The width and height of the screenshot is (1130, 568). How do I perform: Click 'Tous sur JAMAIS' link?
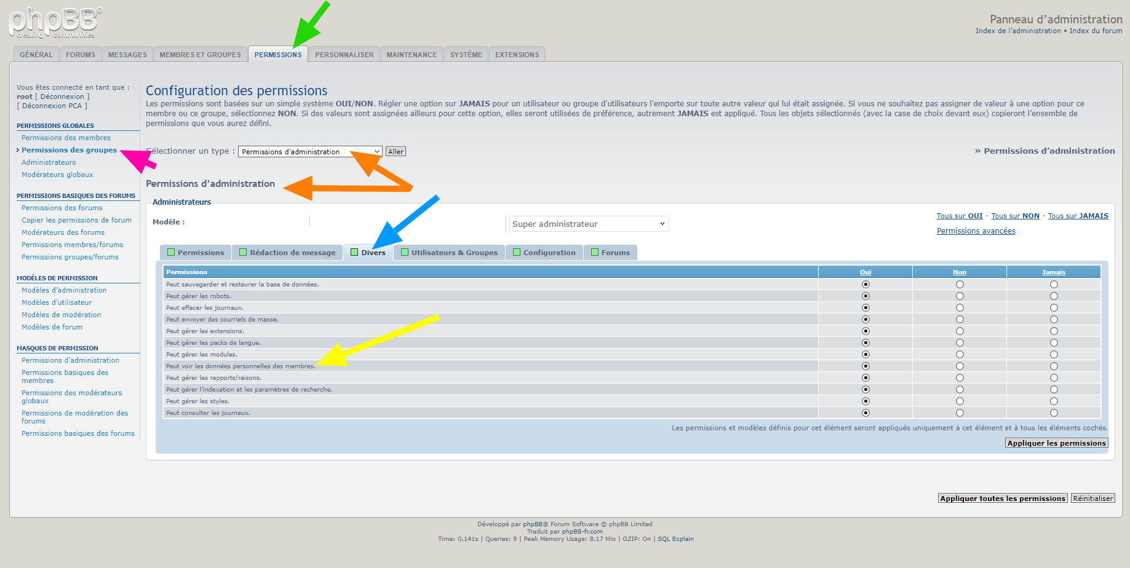[1078, 216]
